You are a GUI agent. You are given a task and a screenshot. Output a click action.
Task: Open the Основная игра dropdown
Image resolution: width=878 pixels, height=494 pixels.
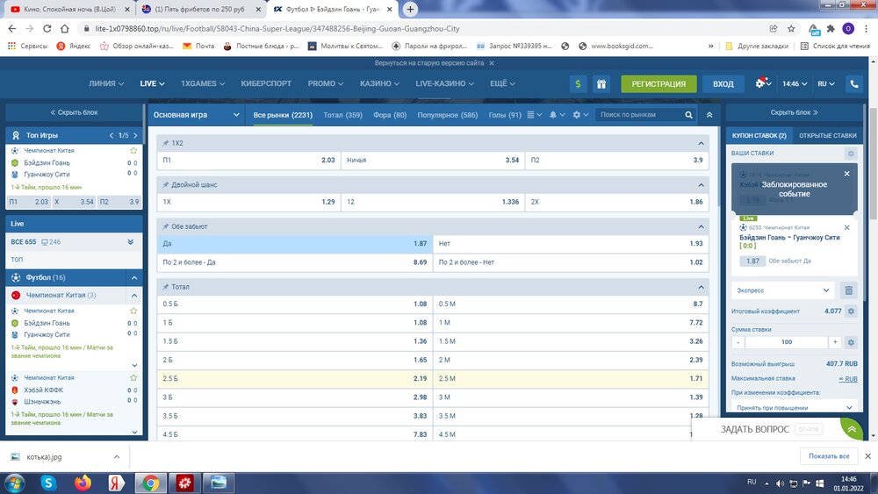[197, 115]
